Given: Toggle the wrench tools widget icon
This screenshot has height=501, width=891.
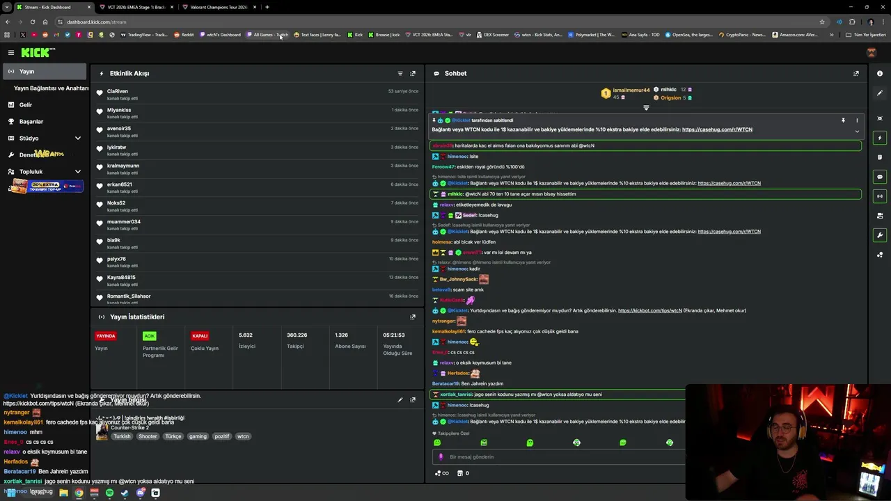Looking at the screenshot, I should click(x=880, y=235).
